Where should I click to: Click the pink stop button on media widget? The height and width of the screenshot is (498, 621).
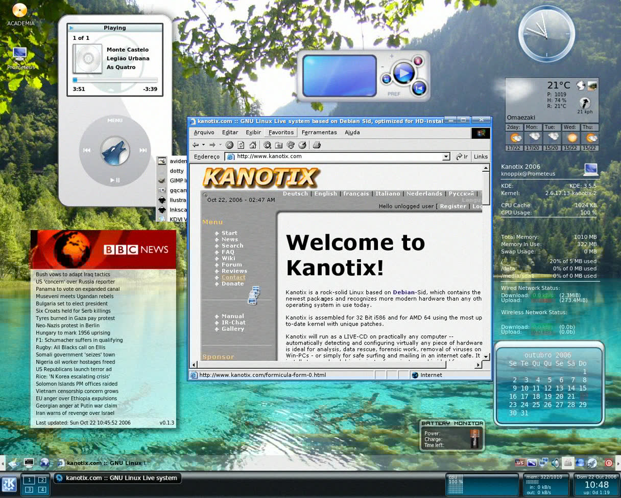(418, 61)
